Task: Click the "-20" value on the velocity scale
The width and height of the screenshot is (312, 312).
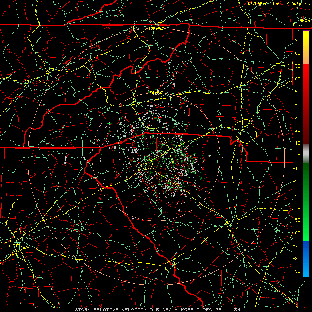Action: [x=296, y=182]
